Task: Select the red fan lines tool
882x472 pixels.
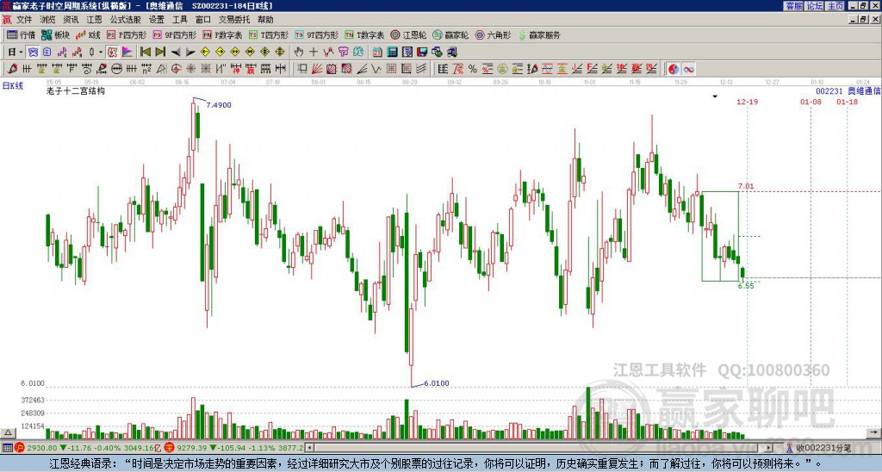Action: (317, 69)
